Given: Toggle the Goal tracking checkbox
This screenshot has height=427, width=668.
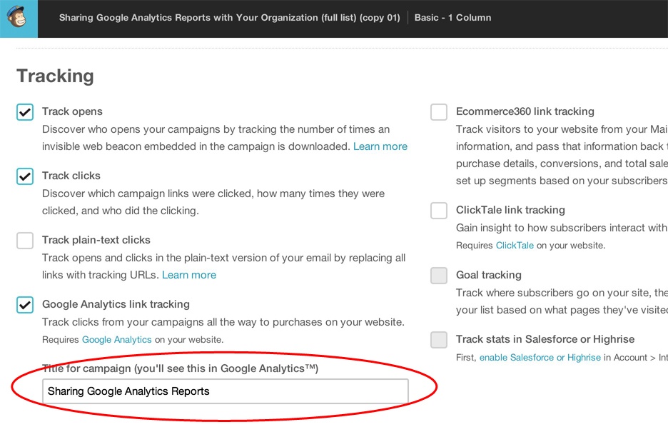Looking at the screenshot, I should pos(439,276).
